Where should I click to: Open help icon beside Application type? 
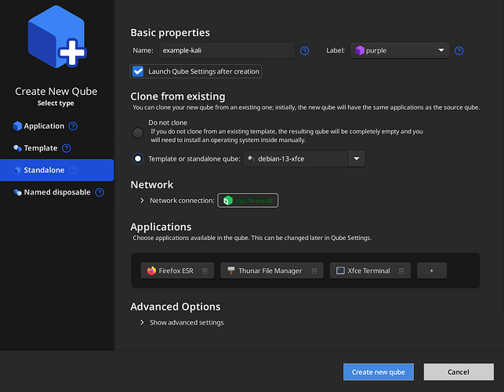coord(73,126)
